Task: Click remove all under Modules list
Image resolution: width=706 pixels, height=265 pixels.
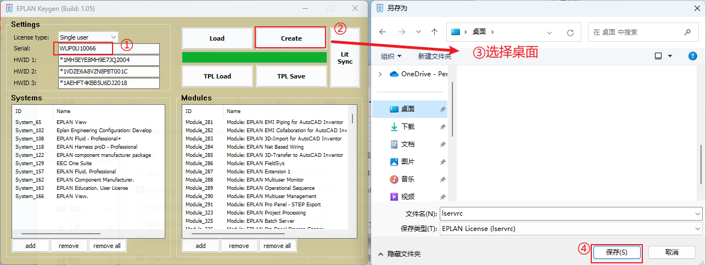Action: point(277,246)
